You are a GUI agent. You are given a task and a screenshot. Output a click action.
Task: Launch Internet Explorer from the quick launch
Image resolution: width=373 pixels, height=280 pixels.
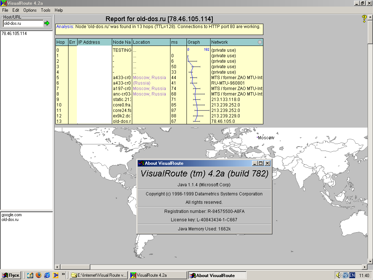tap(47, 275)
